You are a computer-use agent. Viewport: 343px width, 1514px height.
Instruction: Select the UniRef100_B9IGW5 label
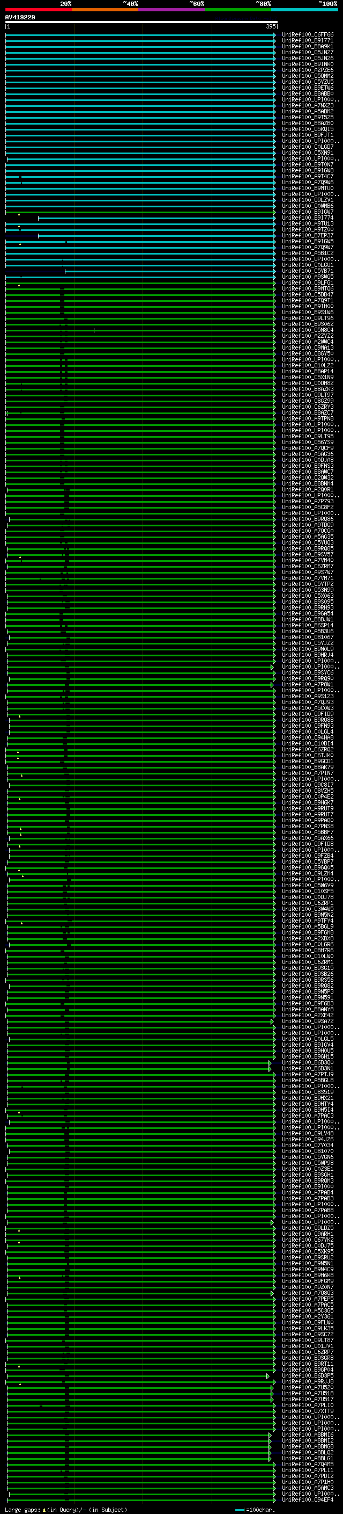pyautogui.click(x=307, y=241)
